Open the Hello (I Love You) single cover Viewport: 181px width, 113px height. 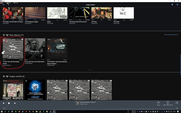point(35,90)
